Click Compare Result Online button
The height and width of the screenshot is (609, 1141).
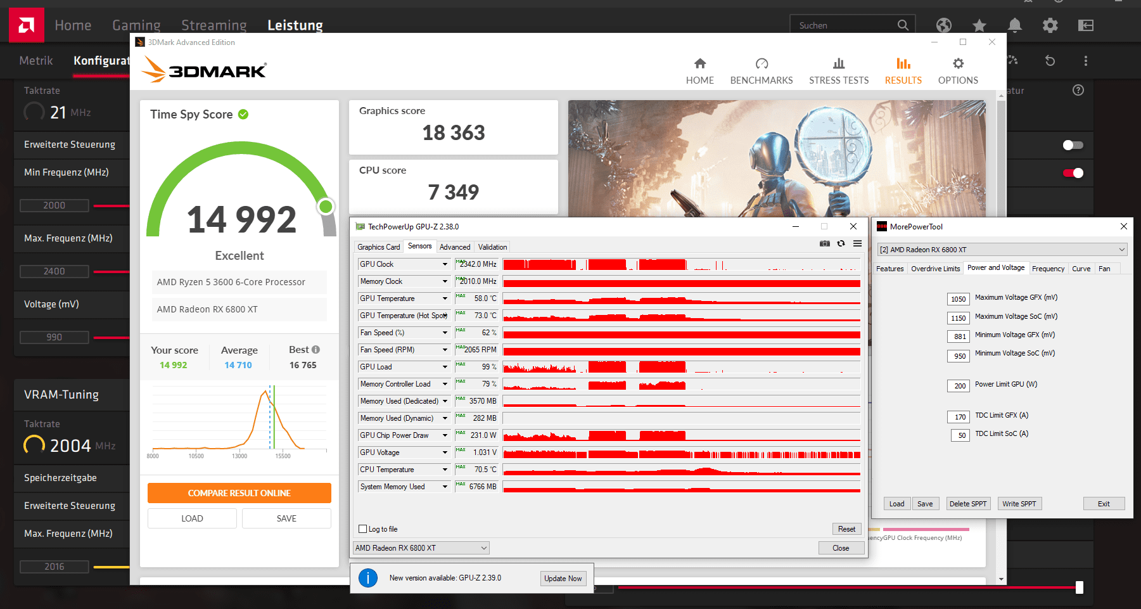tap(239, 493)
